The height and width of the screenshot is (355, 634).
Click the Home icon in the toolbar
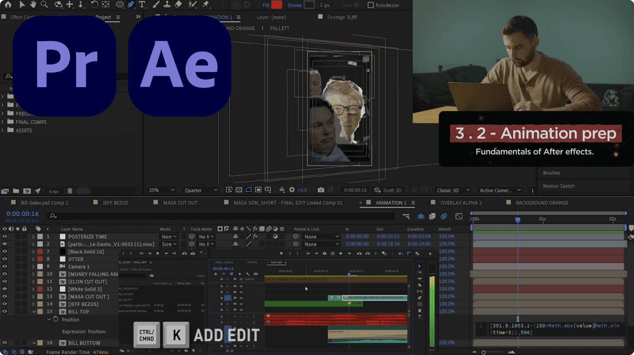coord(8,5)
